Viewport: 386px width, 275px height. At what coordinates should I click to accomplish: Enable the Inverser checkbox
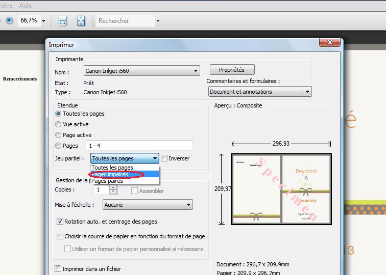coord(164,158)
